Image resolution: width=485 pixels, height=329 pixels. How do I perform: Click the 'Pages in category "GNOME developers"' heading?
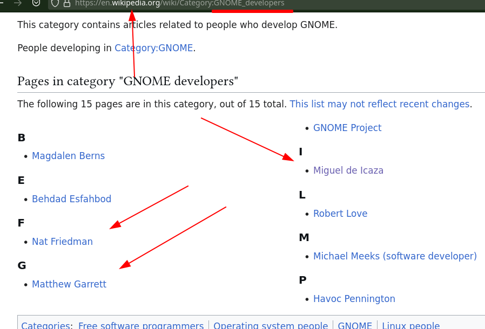point(128,81)
